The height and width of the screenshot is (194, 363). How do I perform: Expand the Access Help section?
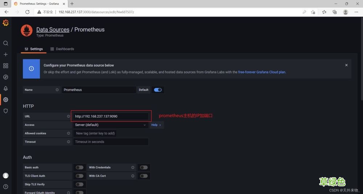click(x=156, y=125)
